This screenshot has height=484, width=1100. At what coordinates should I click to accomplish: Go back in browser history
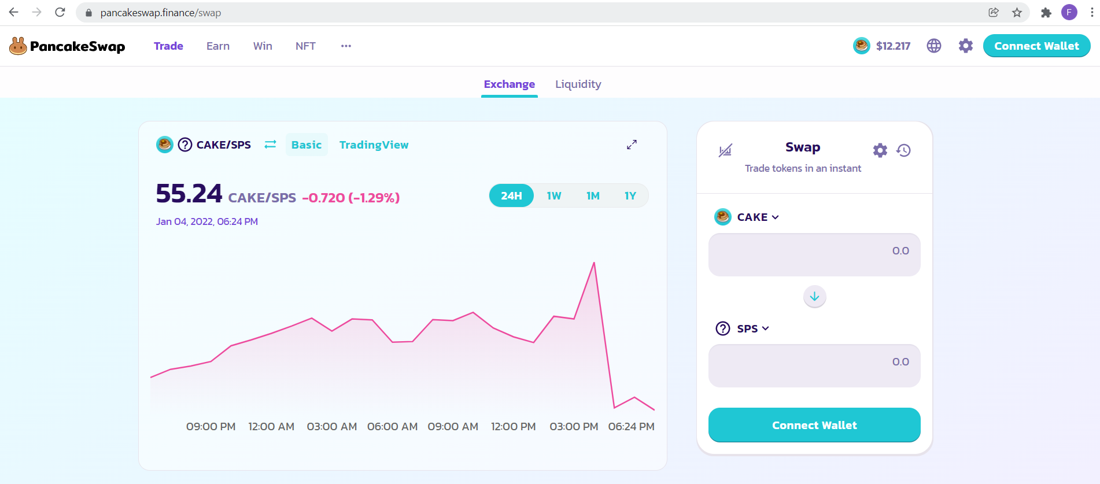click(x=14, y=12)
